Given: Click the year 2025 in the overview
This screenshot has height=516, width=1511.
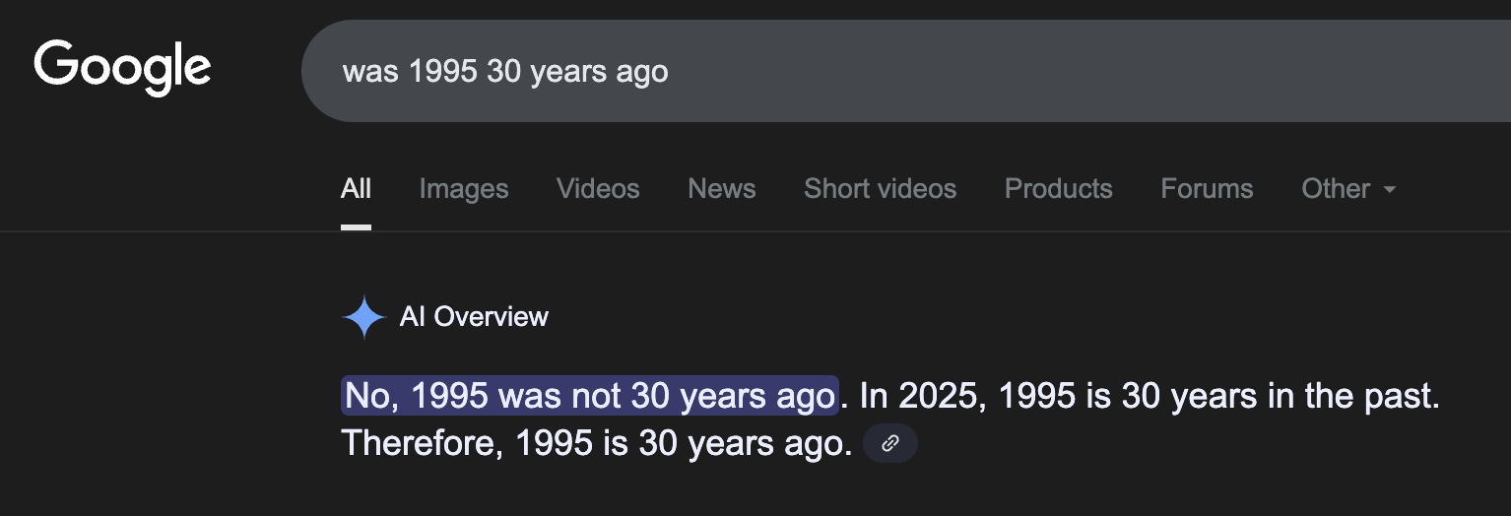Looking at the screenshot, I should point(944,396).
